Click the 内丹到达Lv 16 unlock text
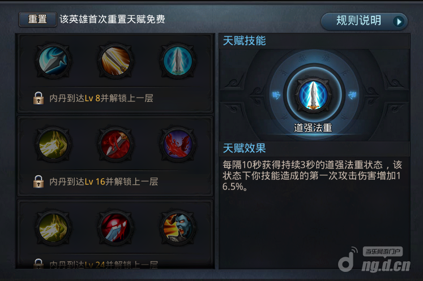The width and height of the screenshot is (423, 281). (104, 181)
